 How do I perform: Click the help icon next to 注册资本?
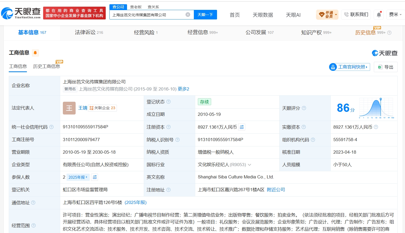169,127
